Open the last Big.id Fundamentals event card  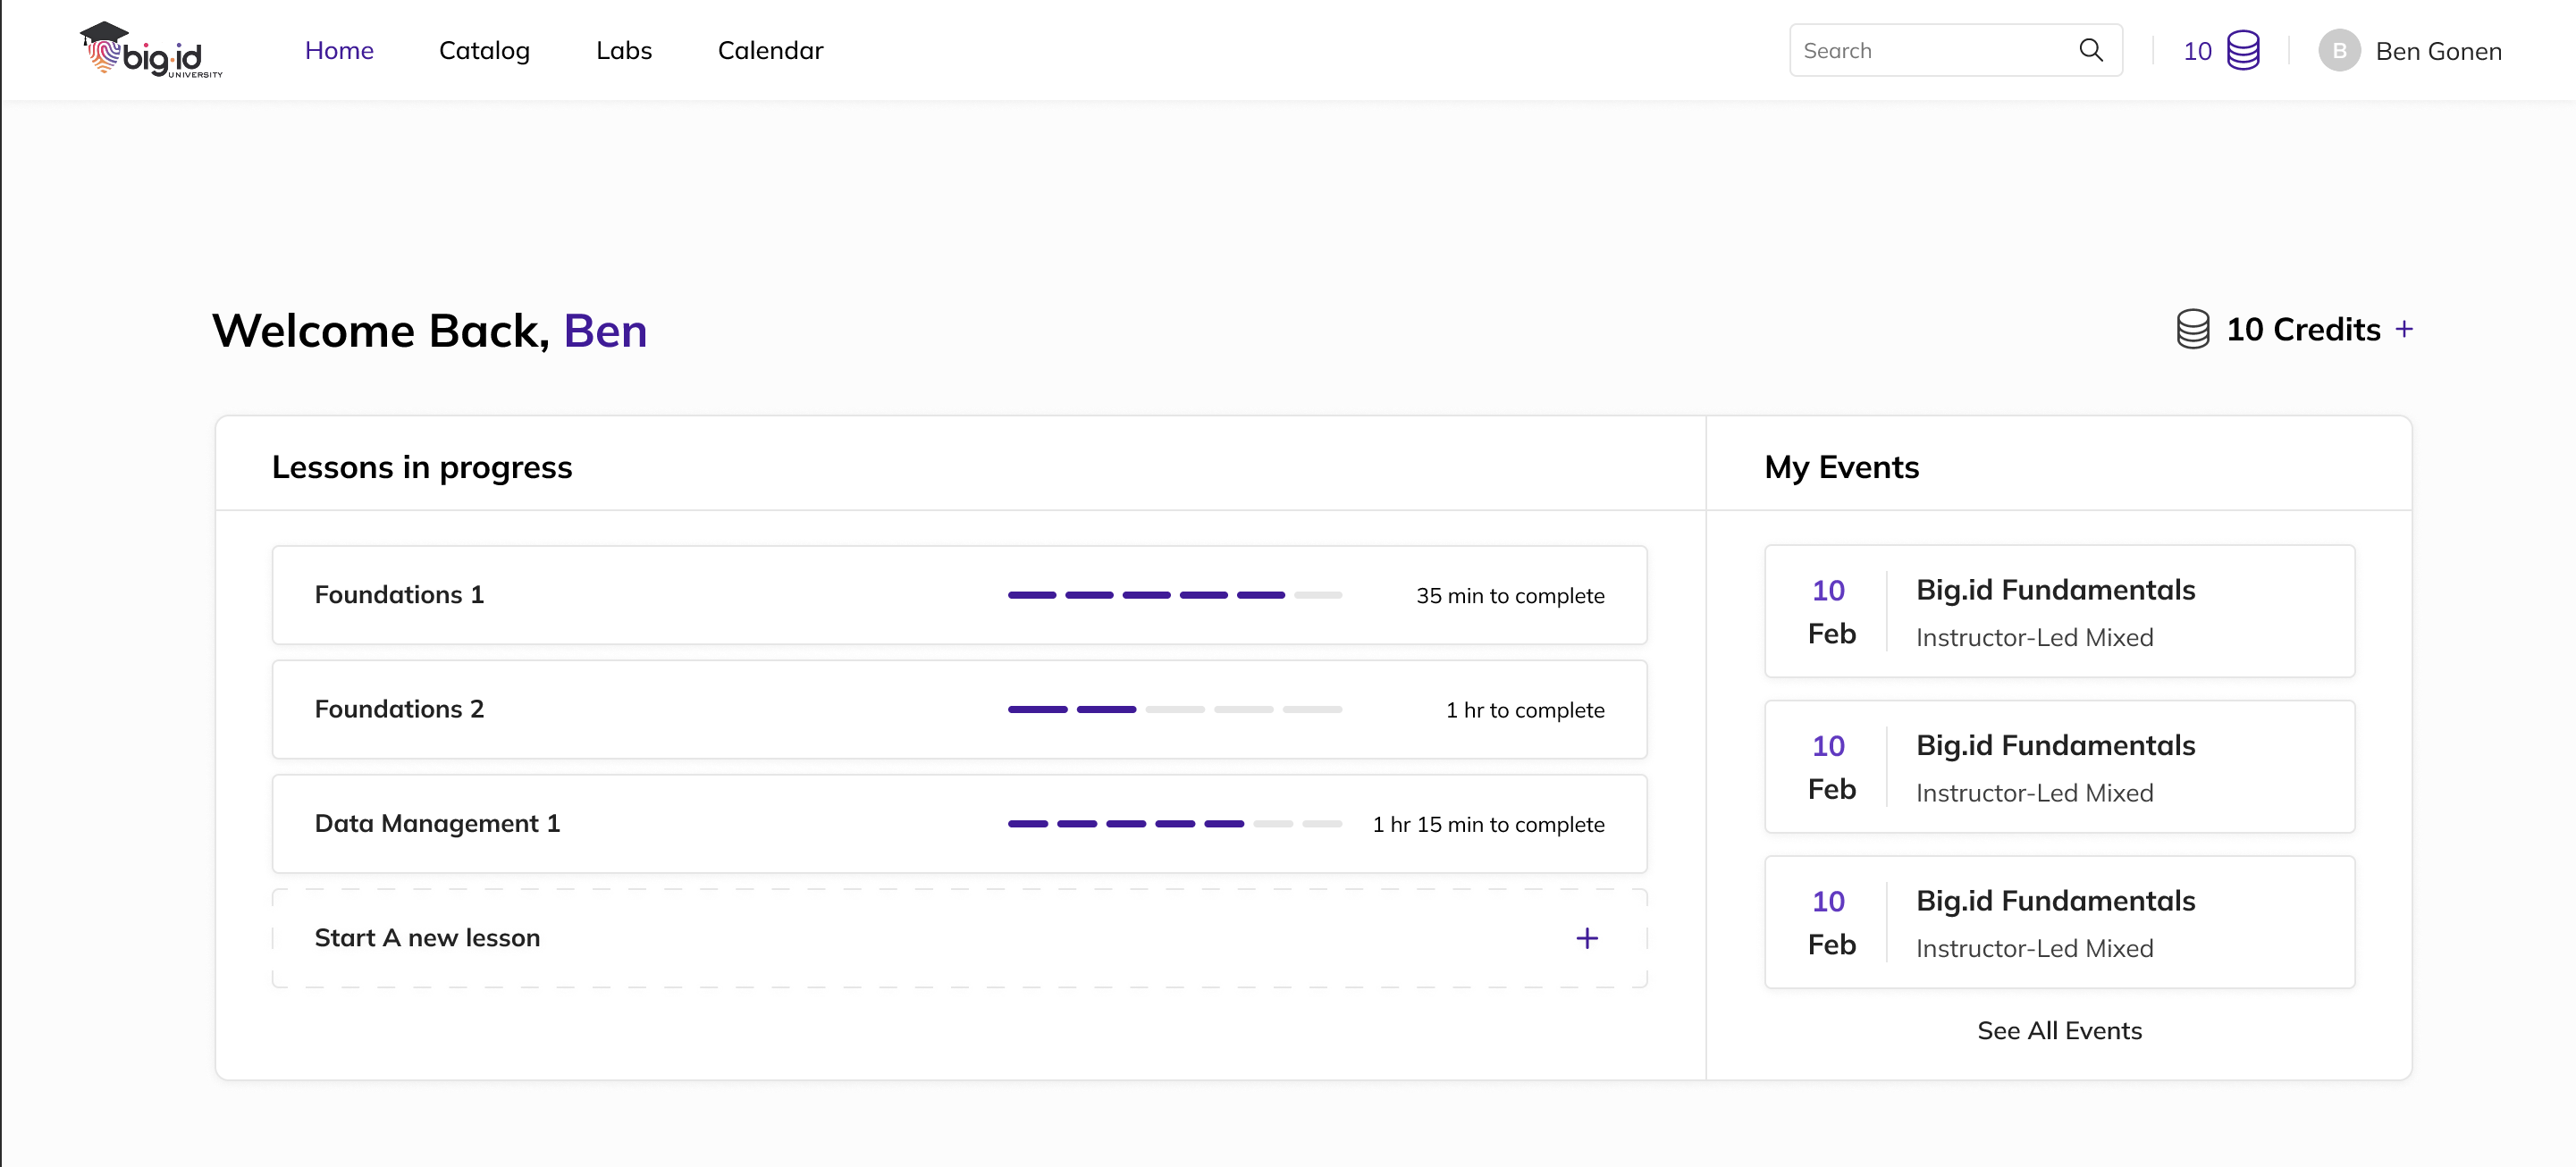(2058, 922)
